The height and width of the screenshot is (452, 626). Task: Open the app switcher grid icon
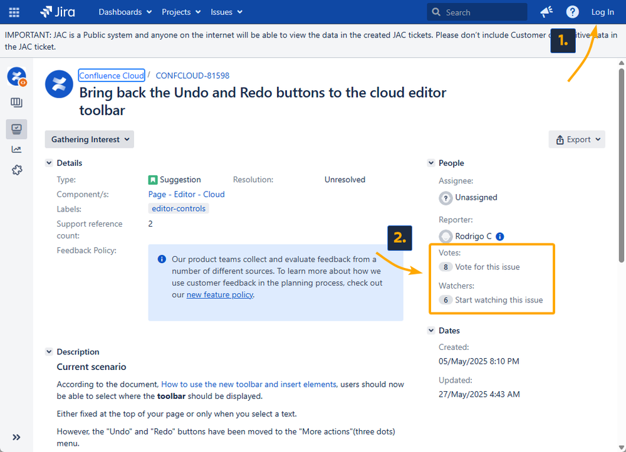point(14,12)
